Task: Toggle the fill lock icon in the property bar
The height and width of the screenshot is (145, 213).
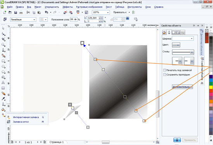Action: click(127, 18)
